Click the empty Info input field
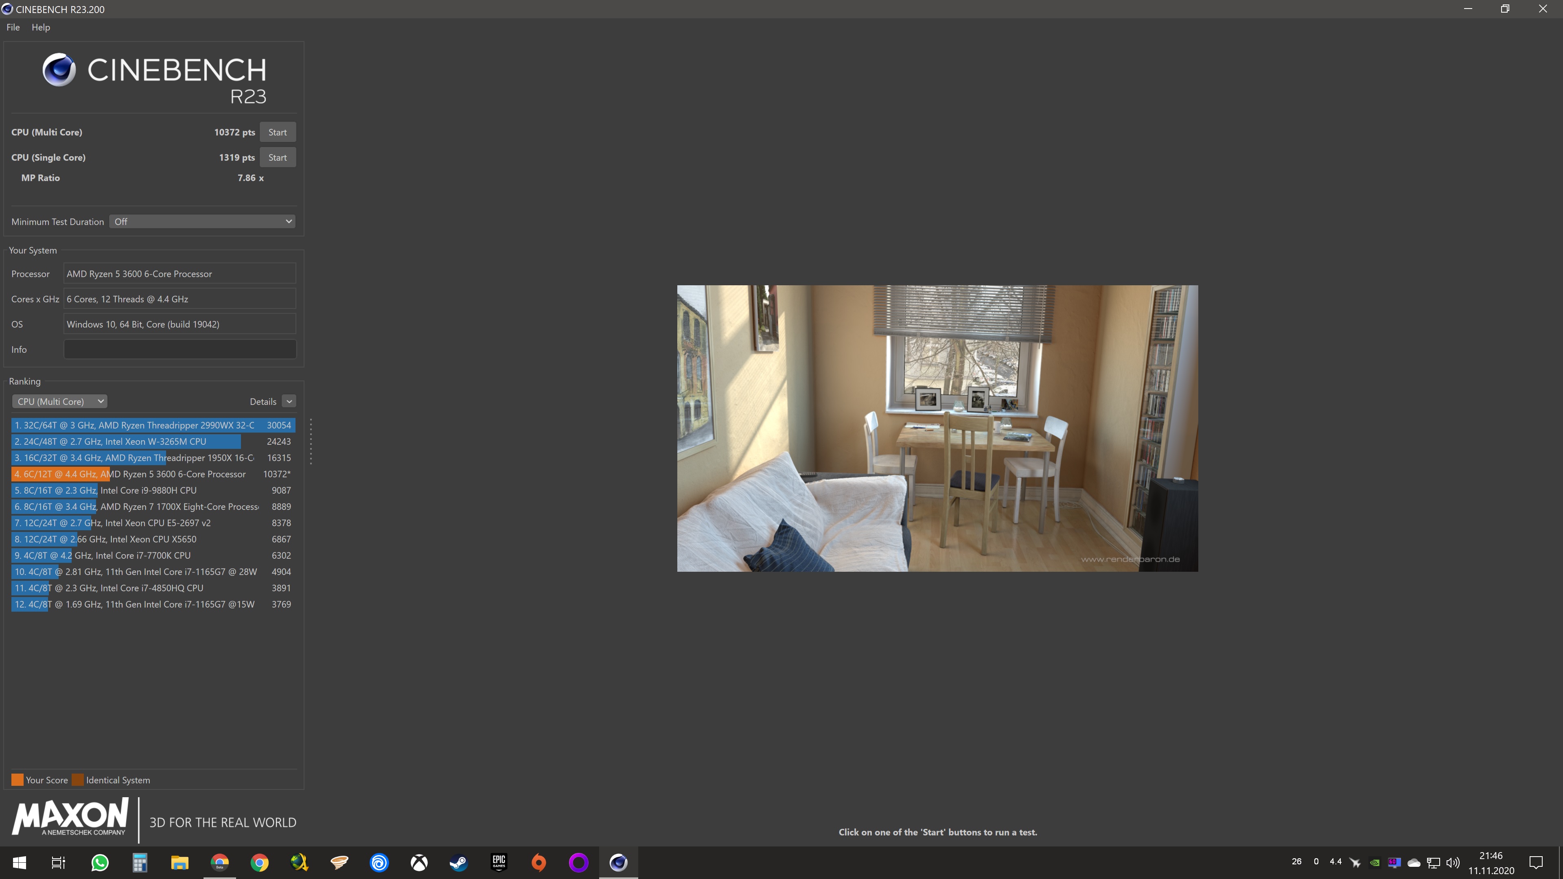Image resolution: width=1563 pixels, height=879 pixels. [180, 350]
